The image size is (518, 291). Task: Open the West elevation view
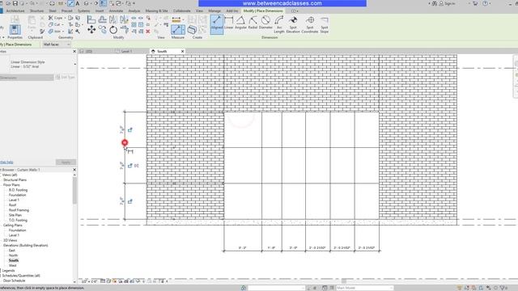click(13, 266)
